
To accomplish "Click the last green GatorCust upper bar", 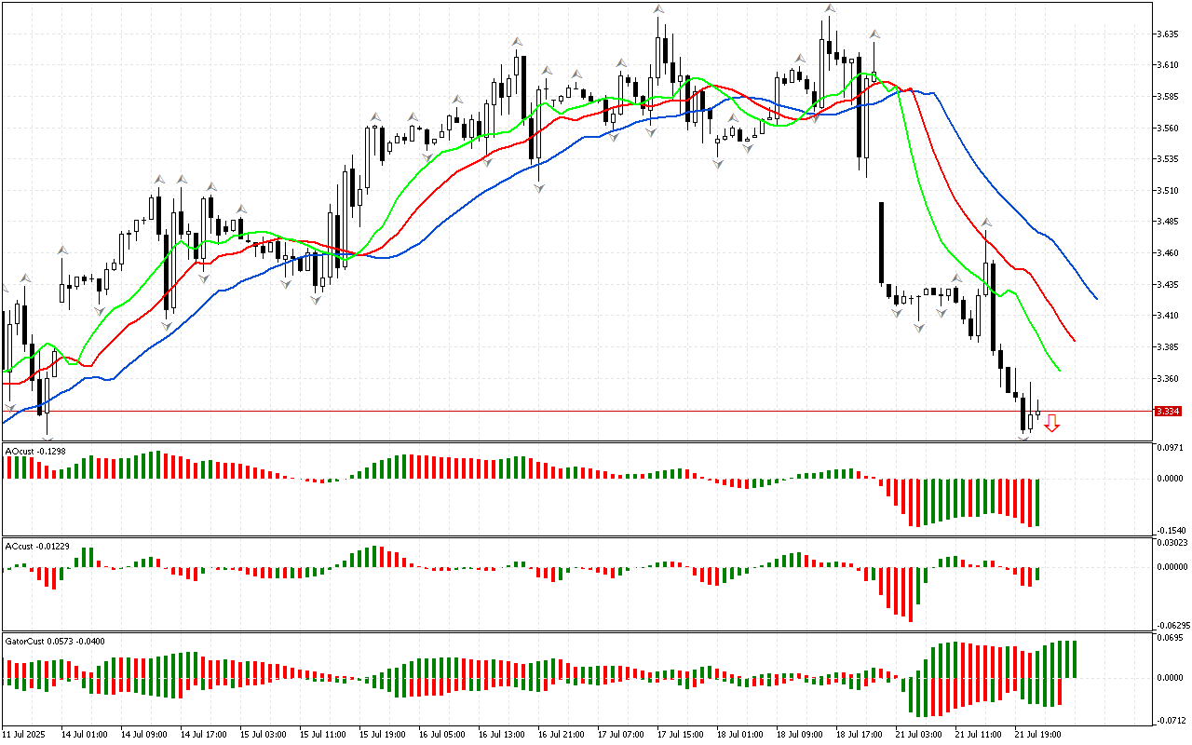I will point(1074,659).
